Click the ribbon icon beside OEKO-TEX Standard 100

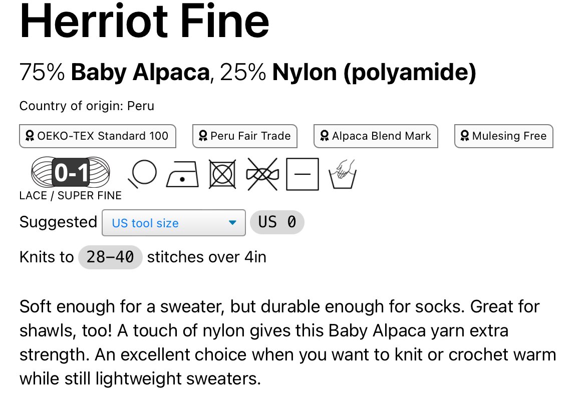30,136
